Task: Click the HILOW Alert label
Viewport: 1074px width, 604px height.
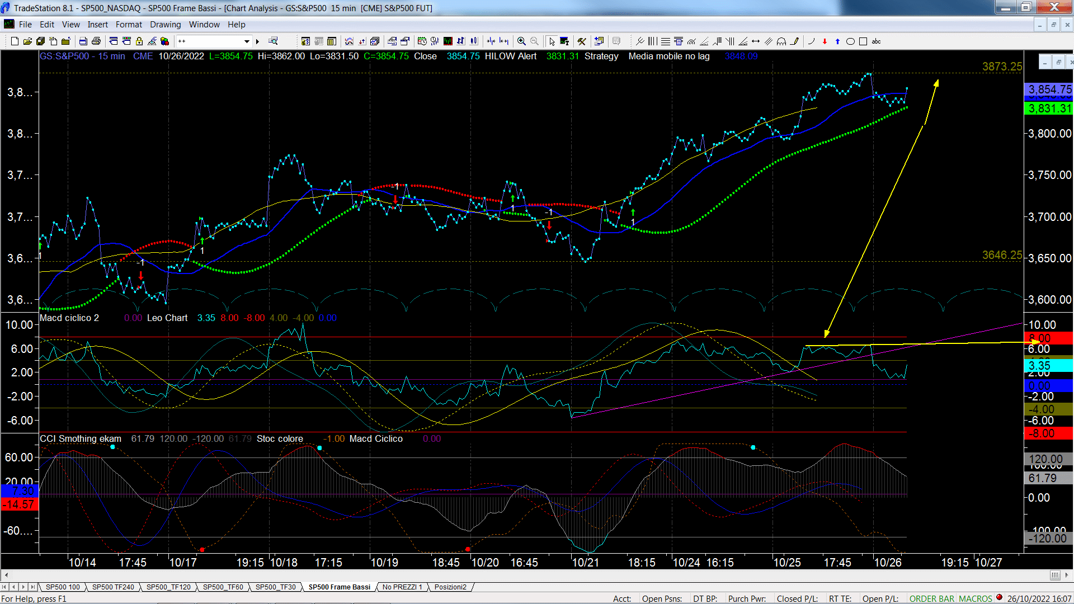Action: coord(511,56)
